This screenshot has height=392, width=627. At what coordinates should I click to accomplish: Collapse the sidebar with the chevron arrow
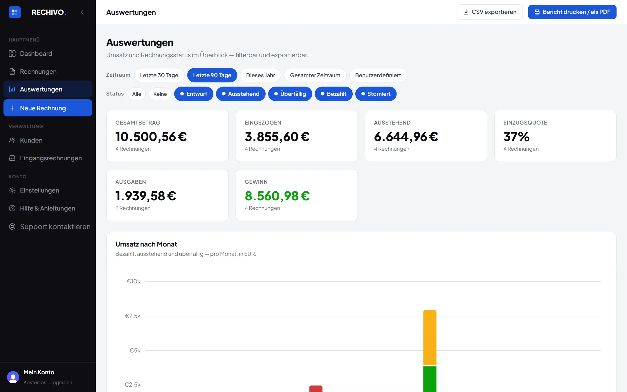point(82,12)
